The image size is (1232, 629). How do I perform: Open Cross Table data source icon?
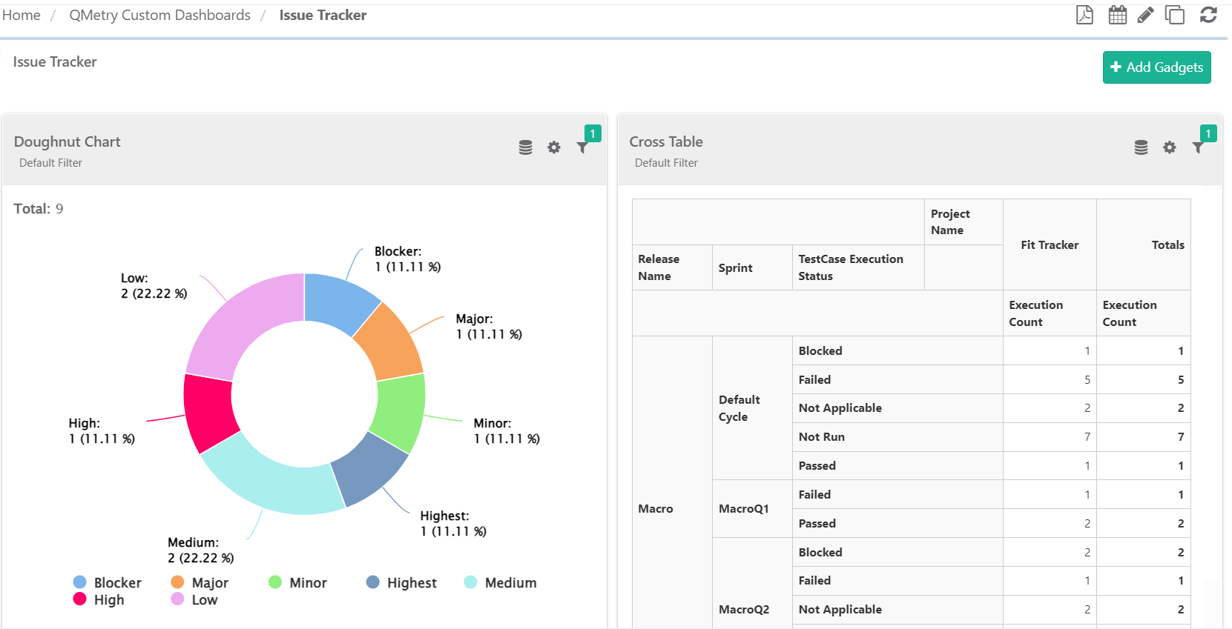[x=1141, y=147]
